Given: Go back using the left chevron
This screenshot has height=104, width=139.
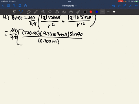Looking at the screenshot, I should tap(3, 6).
